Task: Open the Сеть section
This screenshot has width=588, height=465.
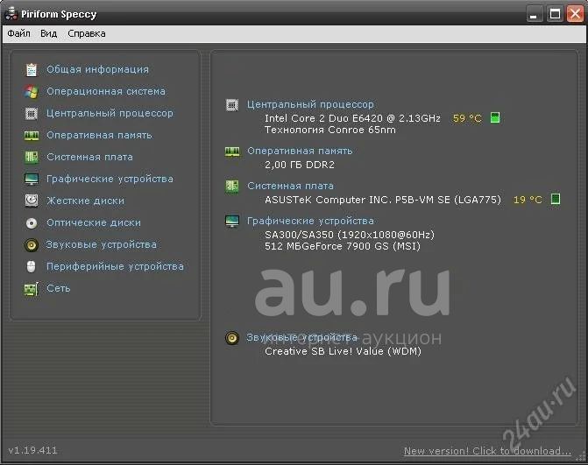Action: pos(59,288)
